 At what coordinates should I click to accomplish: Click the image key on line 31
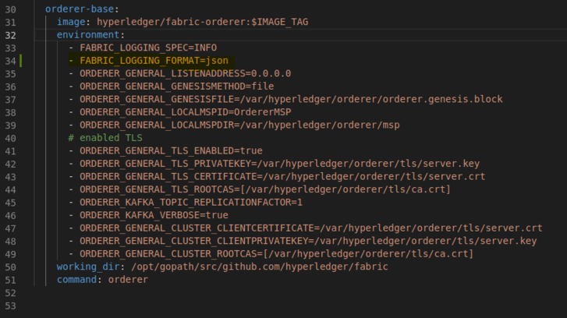[71, 22]
